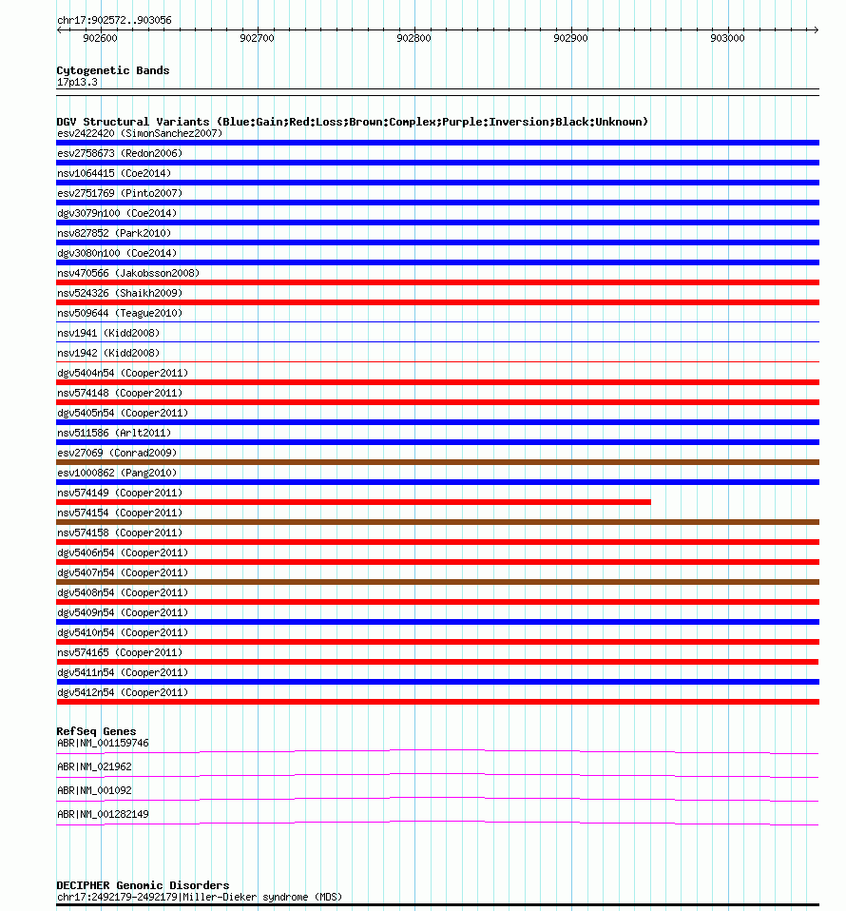Click the brown complex bar of esv27069 (Conrad2009)
846x911 pixels.
click(438, 462)
